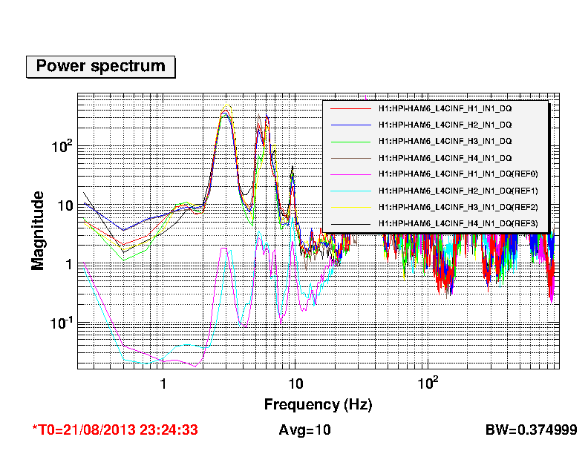The height and width of the screenshot is (454, 588).
Task: Click blue line sample for H2 legend
Action: pyautogui.click(x=350, y=125)
